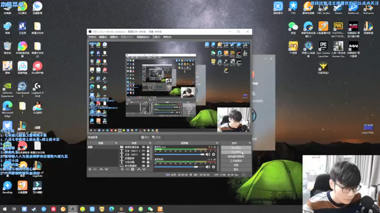Viewport: 380px width, 213px height.
Task: Pop out the 来源 dock panel
Action: [x=150, y=143]
